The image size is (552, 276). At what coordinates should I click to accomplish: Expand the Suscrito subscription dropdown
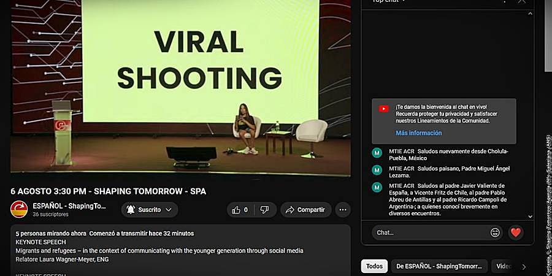click(169, 210)
